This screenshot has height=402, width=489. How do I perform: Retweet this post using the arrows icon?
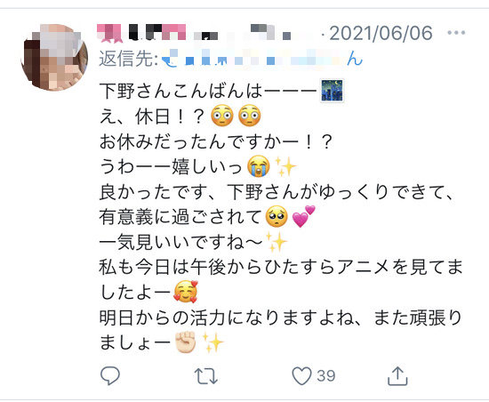[x=206, y=376]
